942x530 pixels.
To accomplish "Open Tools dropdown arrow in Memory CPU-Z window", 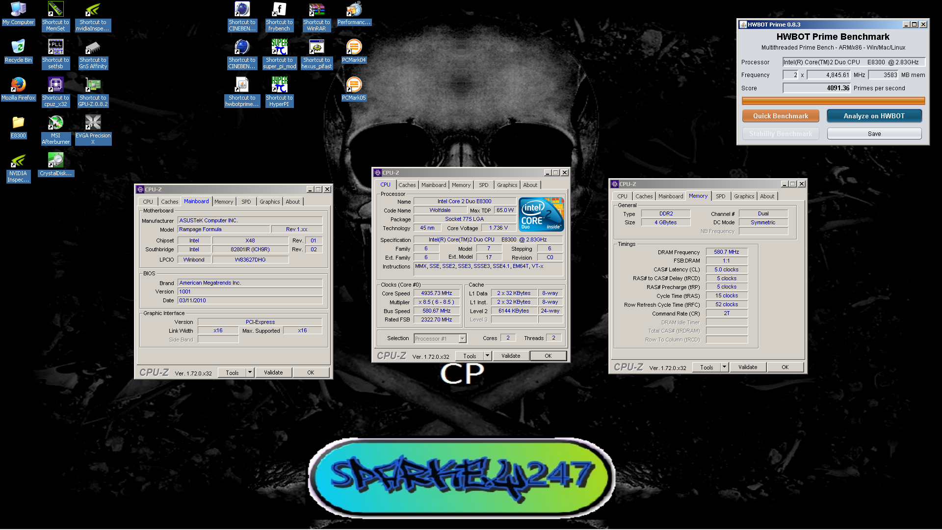I will click(724, 367).
